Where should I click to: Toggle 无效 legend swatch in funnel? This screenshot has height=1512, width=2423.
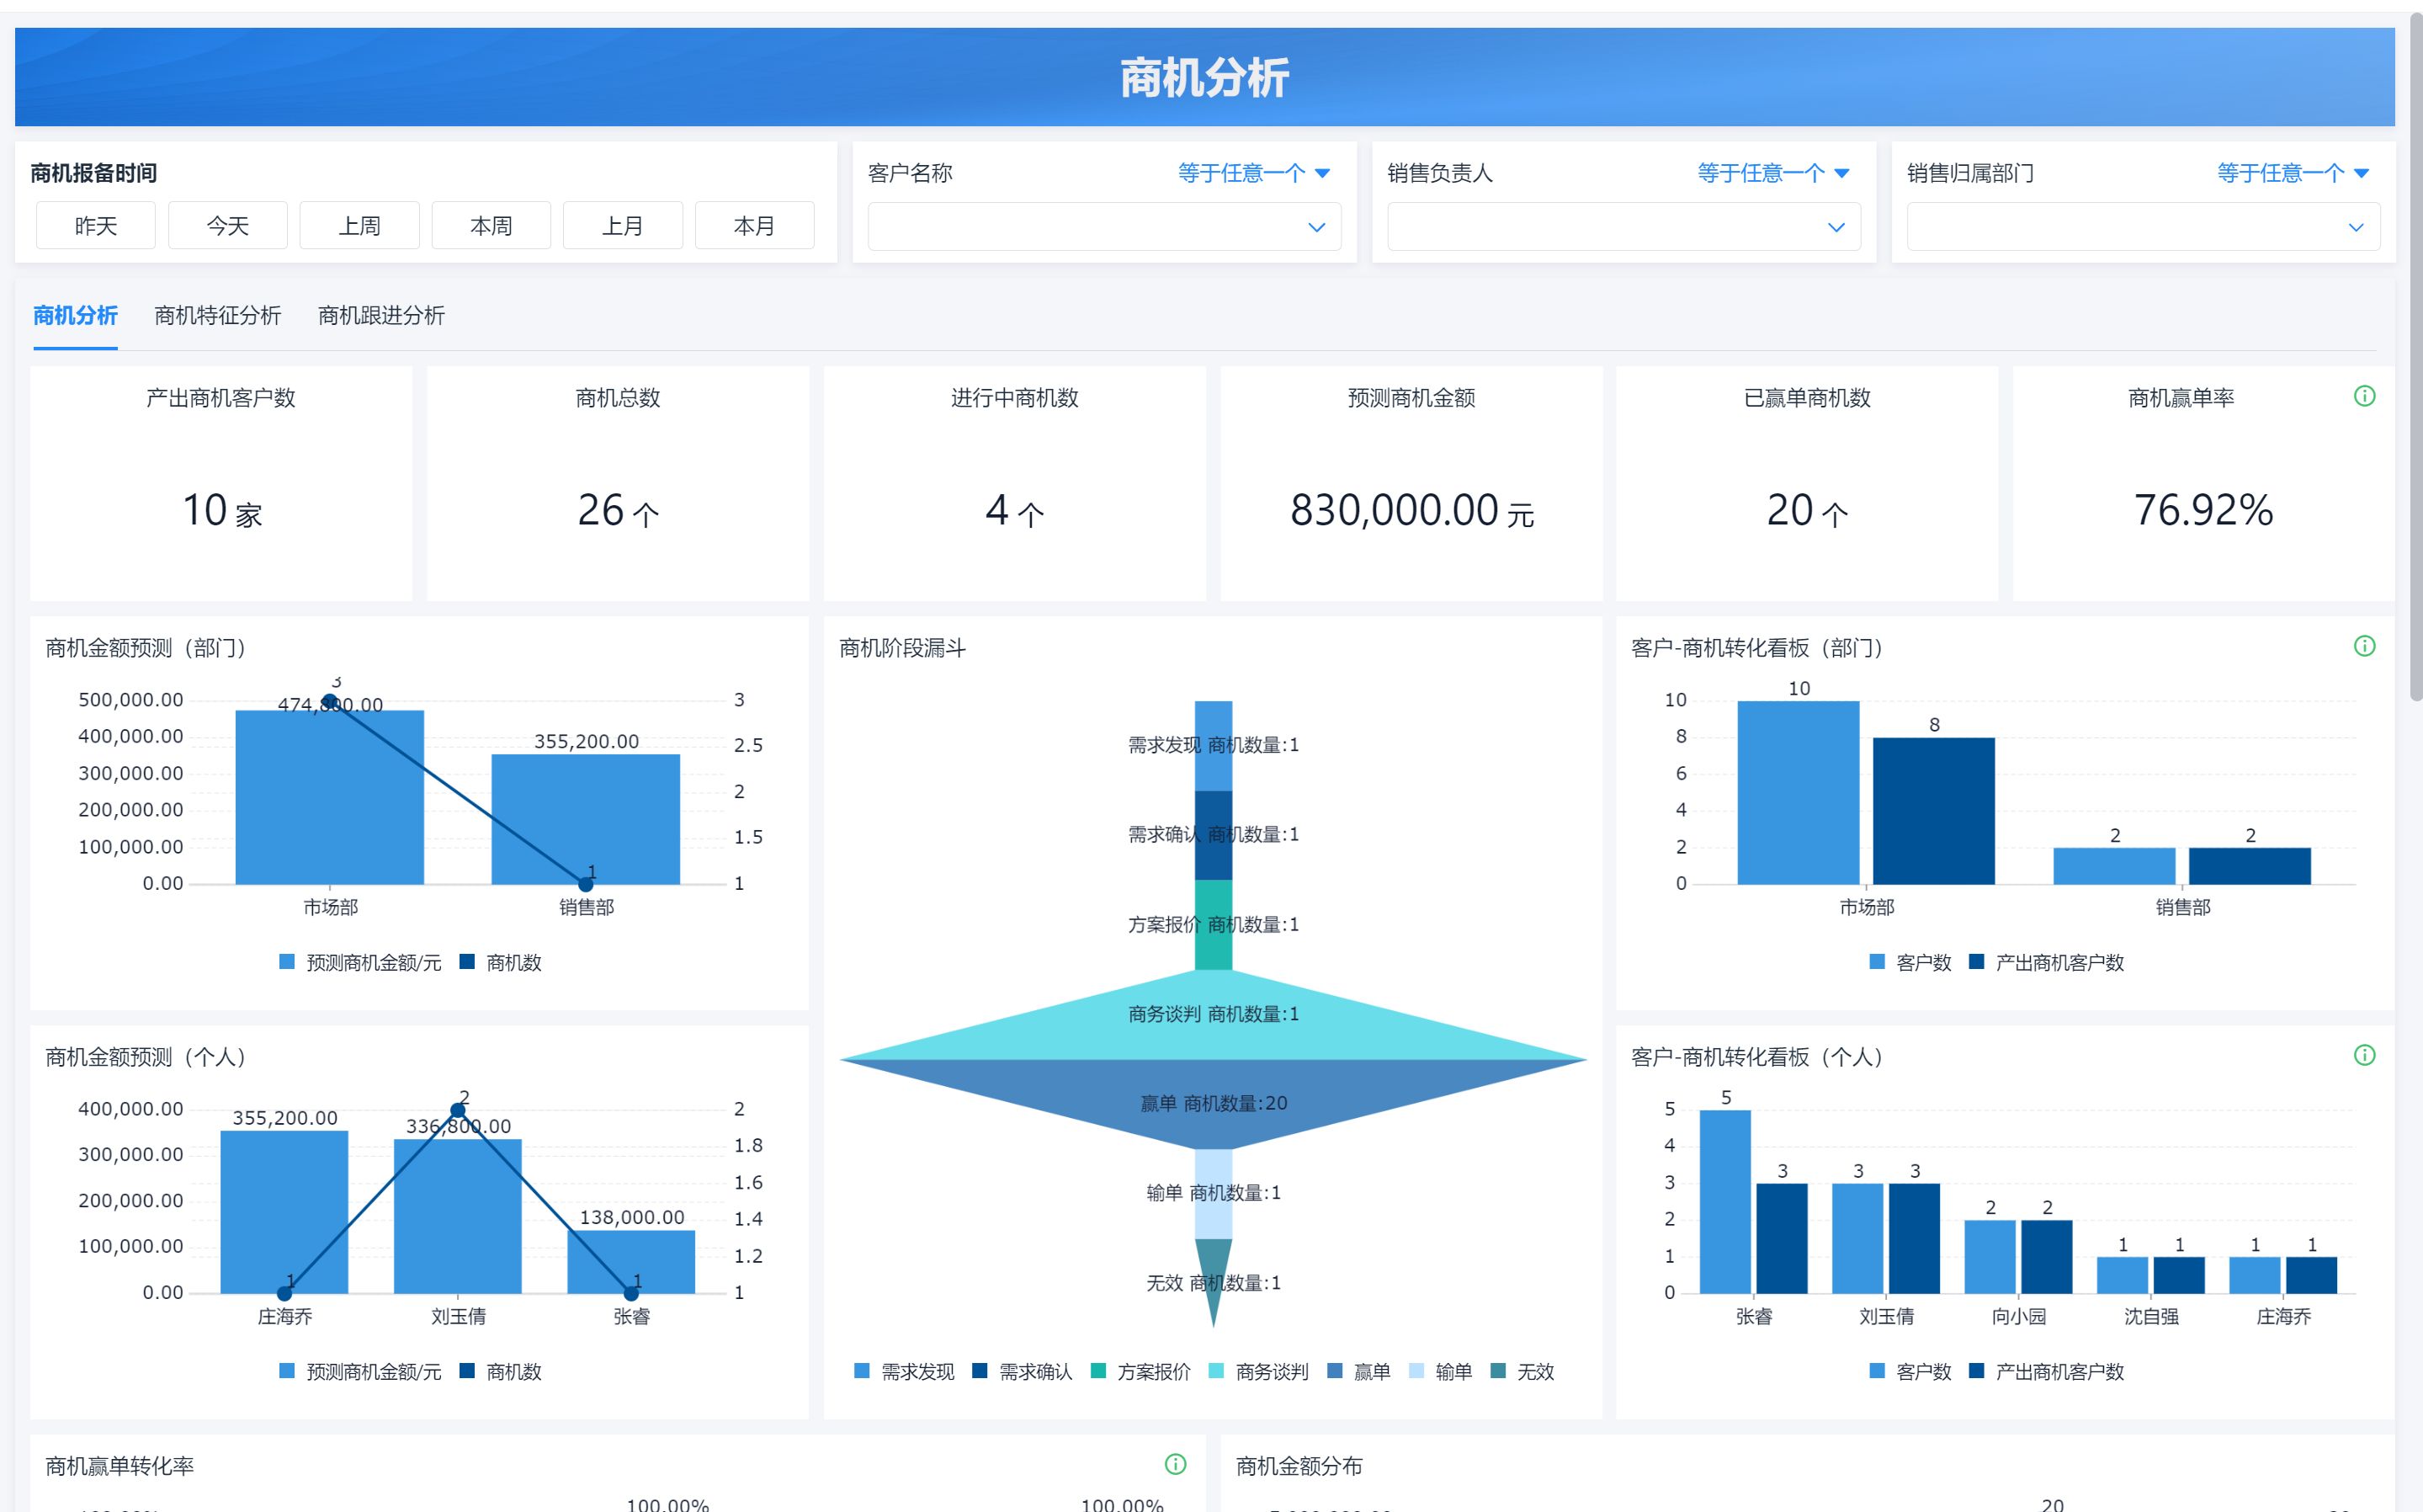point(1497,1371)
